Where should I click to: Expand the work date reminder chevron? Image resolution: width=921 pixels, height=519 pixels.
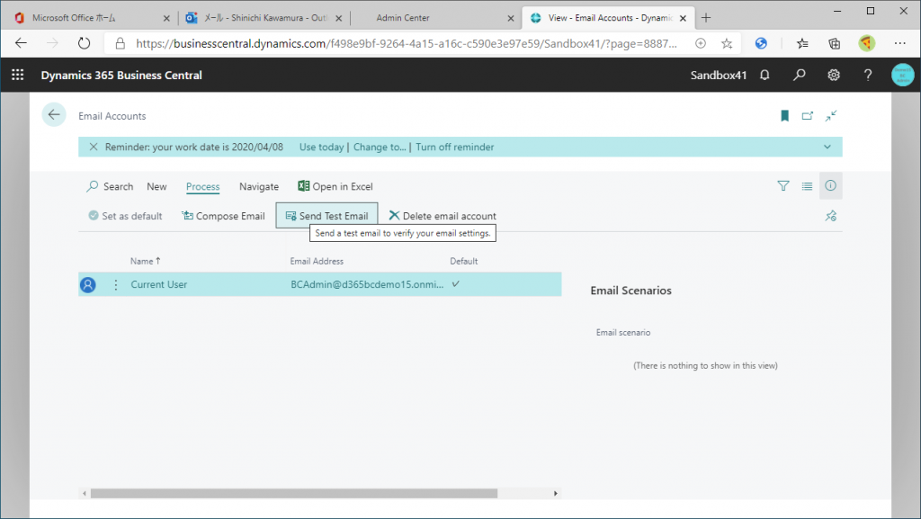(827, 148)
